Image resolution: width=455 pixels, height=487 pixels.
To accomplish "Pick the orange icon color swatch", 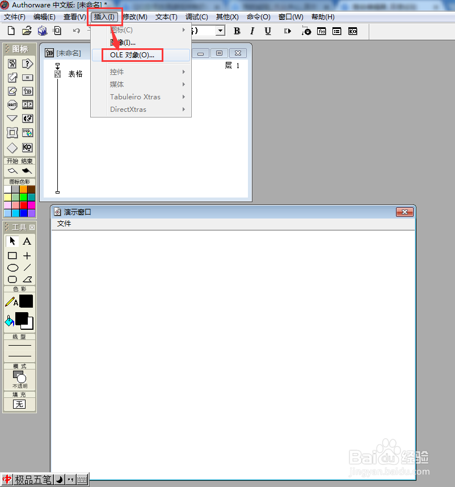I will 24,189.
